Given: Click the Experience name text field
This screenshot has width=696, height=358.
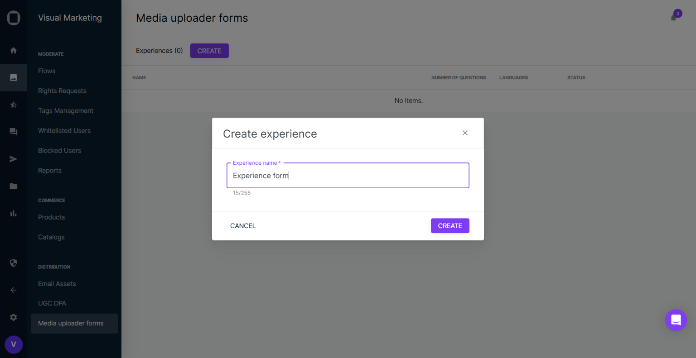Looking at the screenshot, I should (348, 176).
